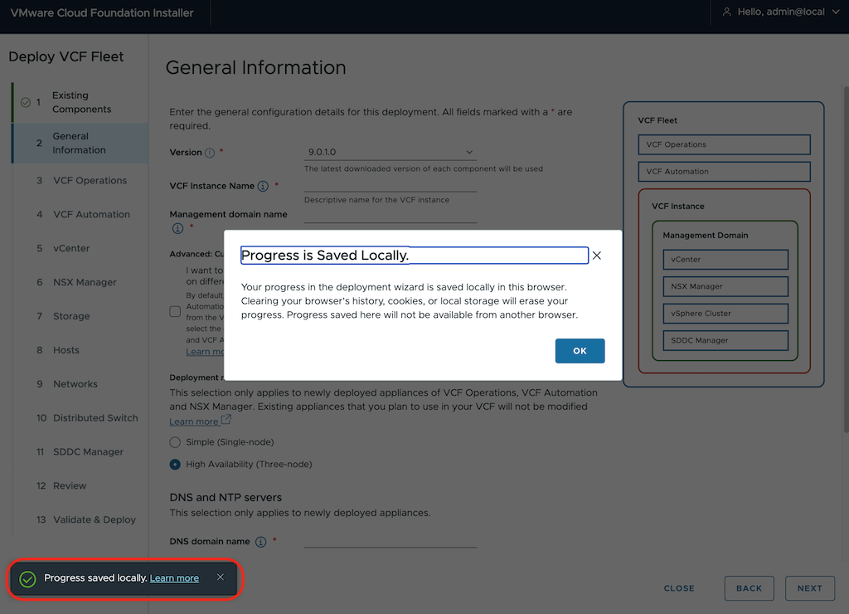
Task: Show DNS domain name info icon
Action: click(x=260, y=542)
